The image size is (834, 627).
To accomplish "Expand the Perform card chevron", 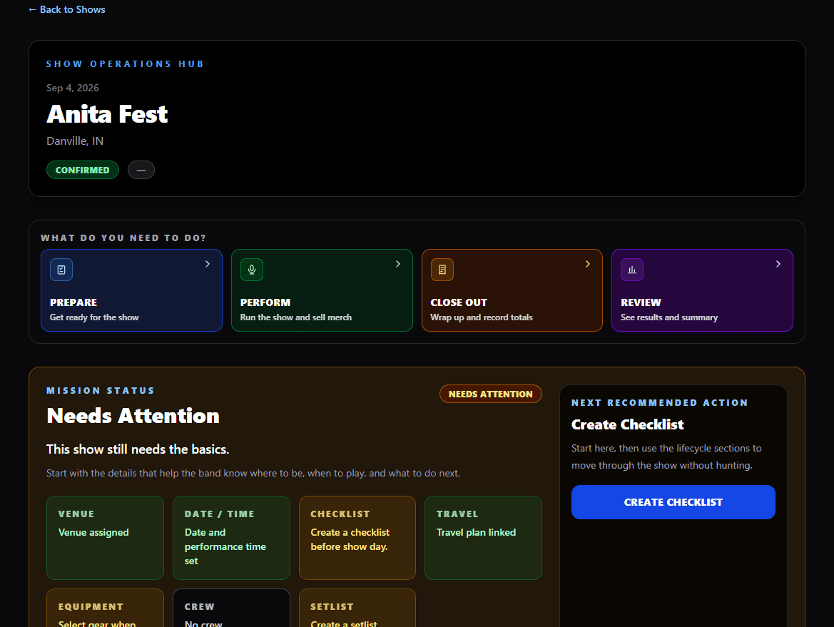I will (x=398, y=264).
